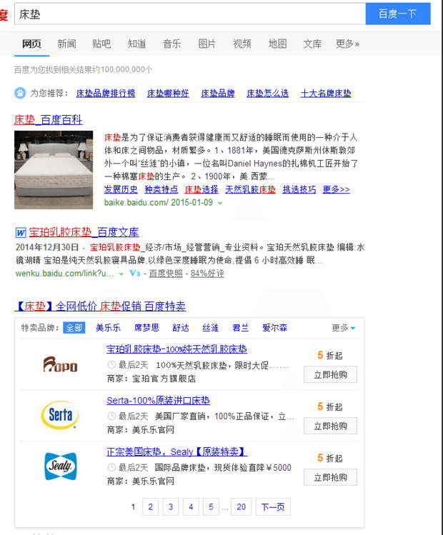The height and width of the screenshot is (535, 443).
Task: Switch to the 网页 tab
Action: tap(31, 44)
